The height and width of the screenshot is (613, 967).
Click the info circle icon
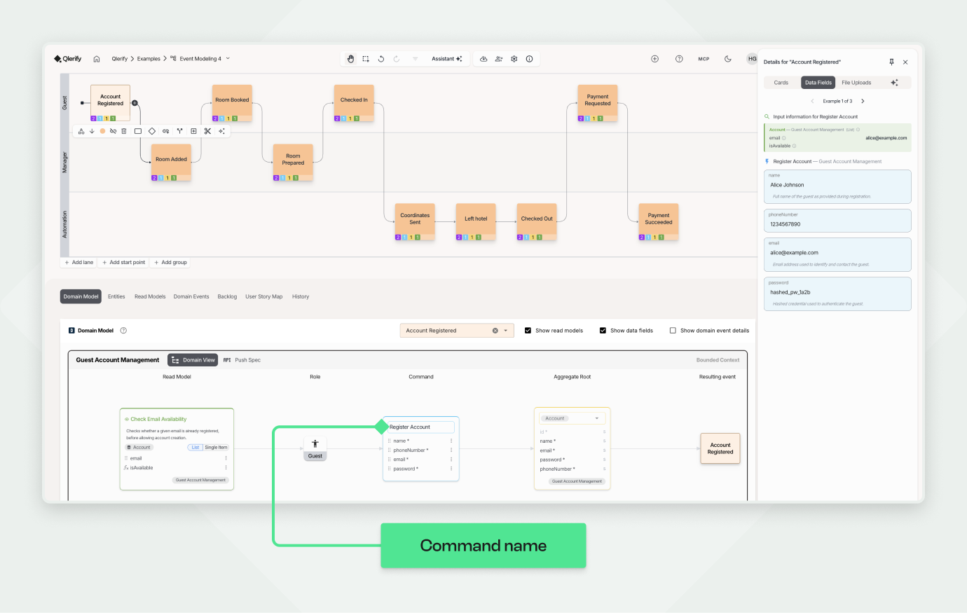click(x=529, y=59)
